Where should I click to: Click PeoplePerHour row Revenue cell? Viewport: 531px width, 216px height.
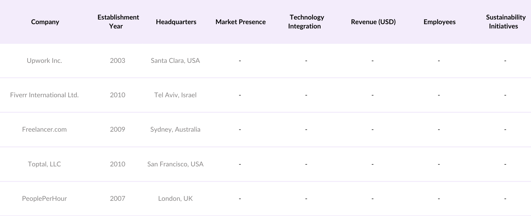[372, 198]
